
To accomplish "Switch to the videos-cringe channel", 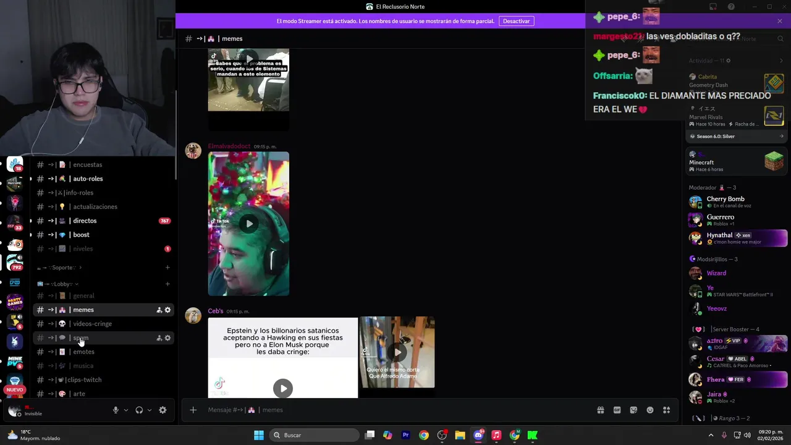I will [102, 324].
